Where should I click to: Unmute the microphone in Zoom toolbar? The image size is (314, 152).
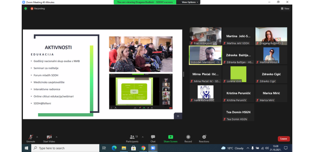coord(30,137)
